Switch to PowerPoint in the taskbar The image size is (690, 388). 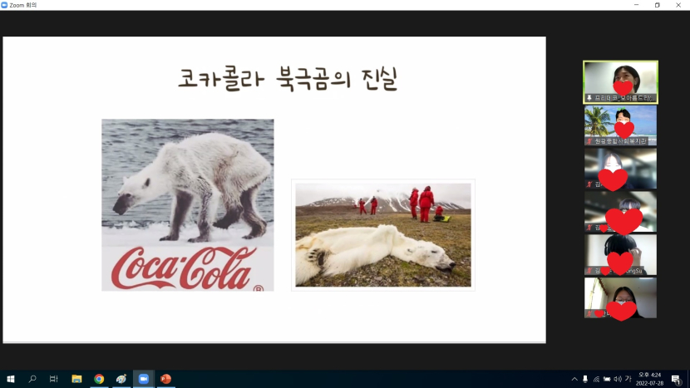click(x=166, y=379)
